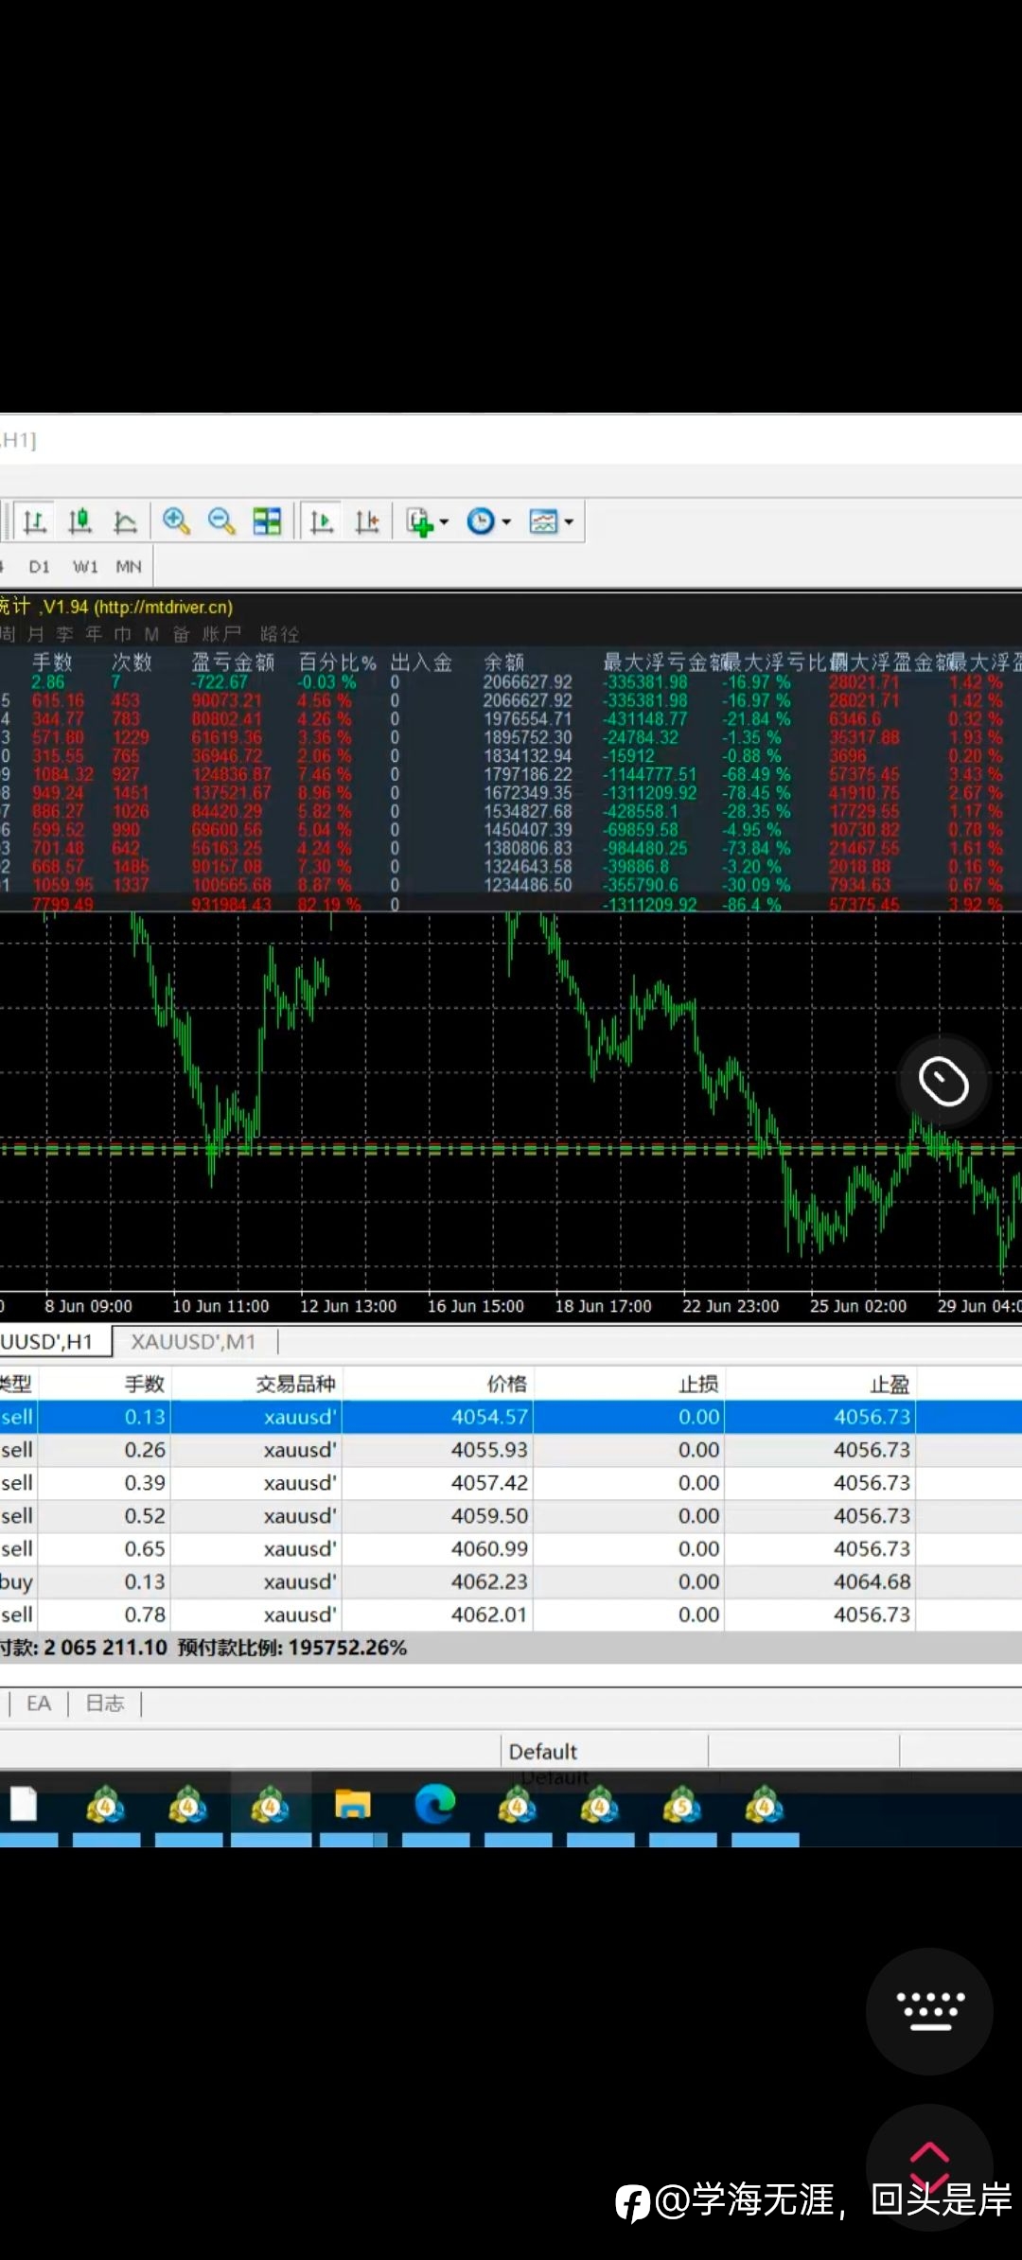
Task: Open the 日志 tab
Action: [105, 1704]
